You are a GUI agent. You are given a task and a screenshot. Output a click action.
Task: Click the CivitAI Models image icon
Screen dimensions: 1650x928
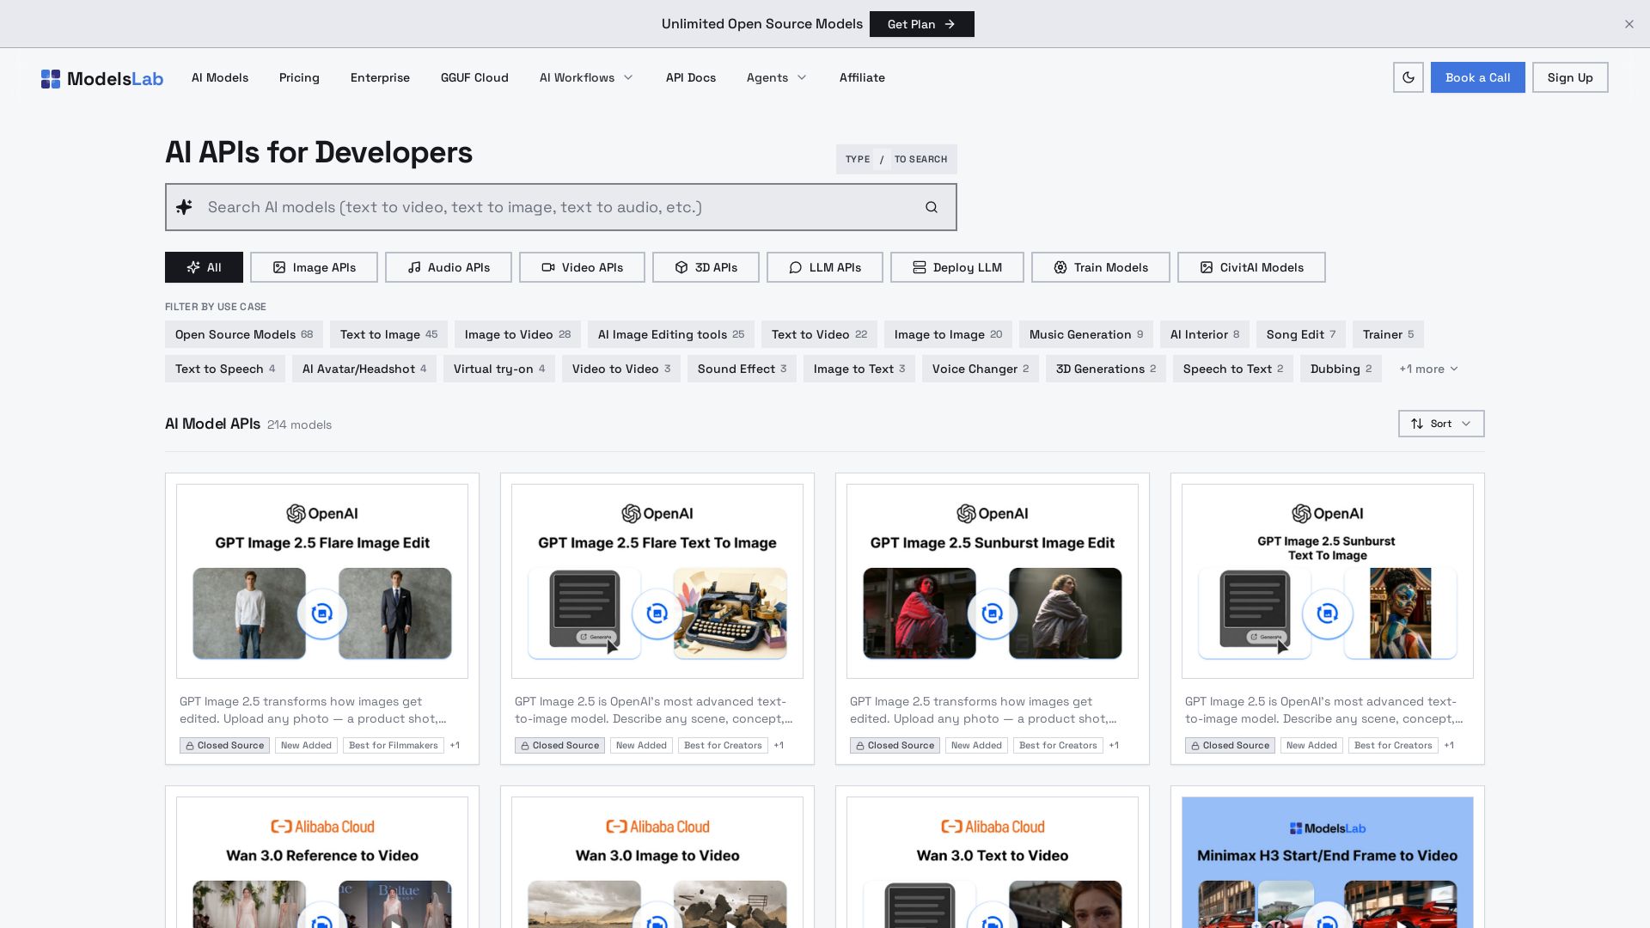(1207, 267)
